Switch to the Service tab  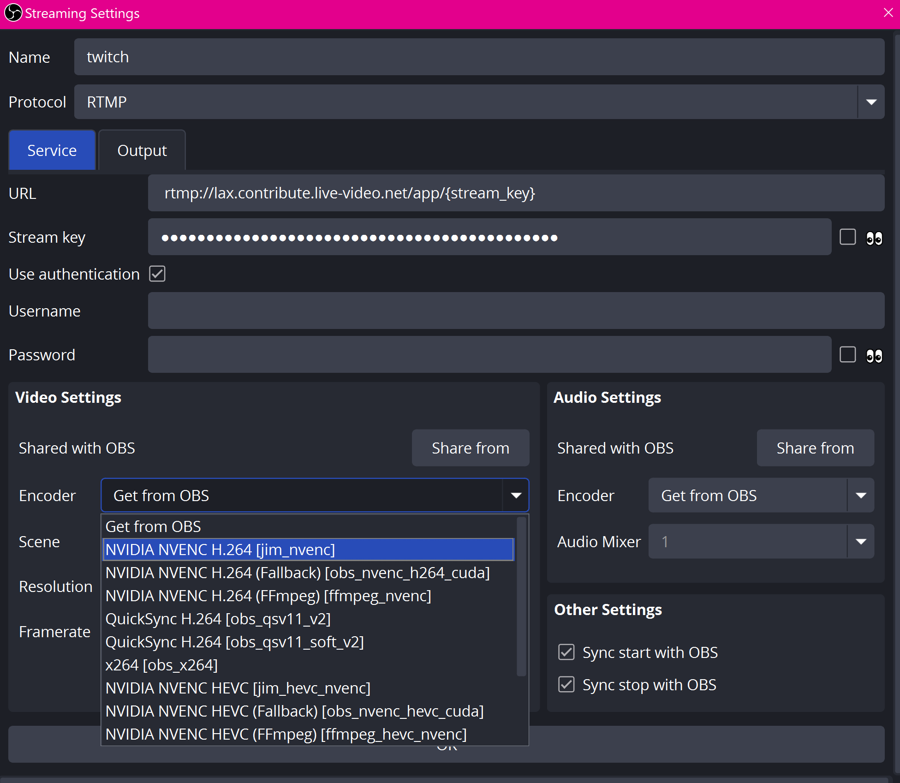[x=52, y=150]
